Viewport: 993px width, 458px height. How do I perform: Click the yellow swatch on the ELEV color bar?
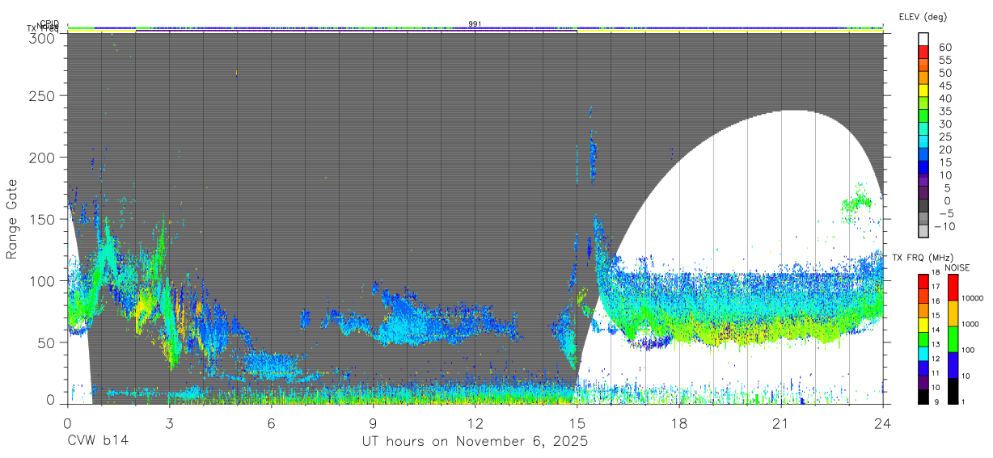(x=923, y=90)
